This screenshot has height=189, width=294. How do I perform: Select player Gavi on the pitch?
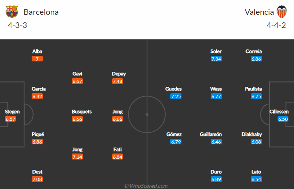[x=77, y=74]
